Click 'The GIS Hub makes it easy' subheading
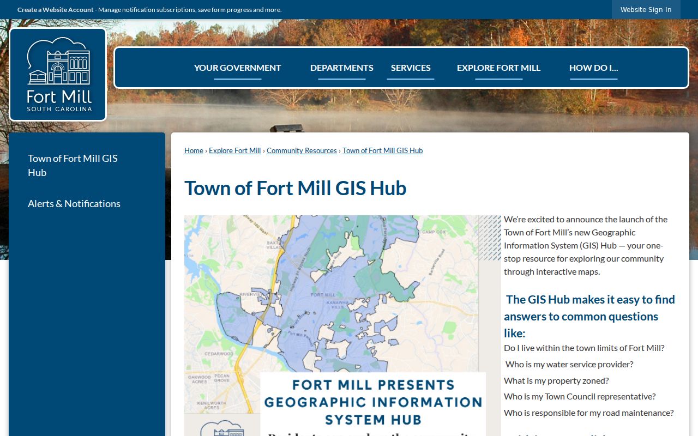 tap(589, 316)
